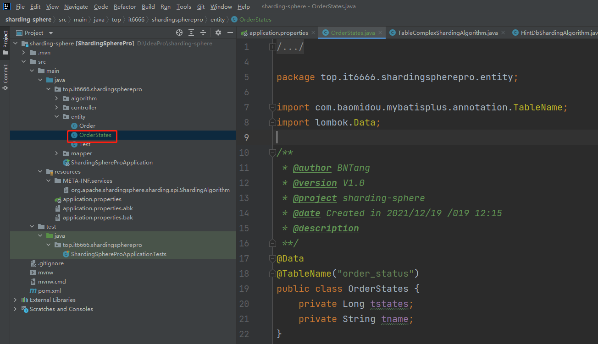Collapse the entity package
Viewport: 598px width, 344px height.
pyautogui.click(x=56, y=117)
